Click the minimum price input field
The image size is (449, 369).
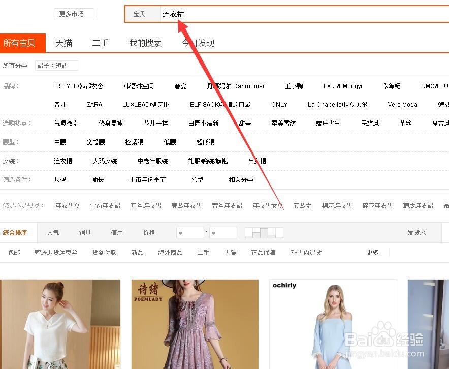(x=190, y=233)
